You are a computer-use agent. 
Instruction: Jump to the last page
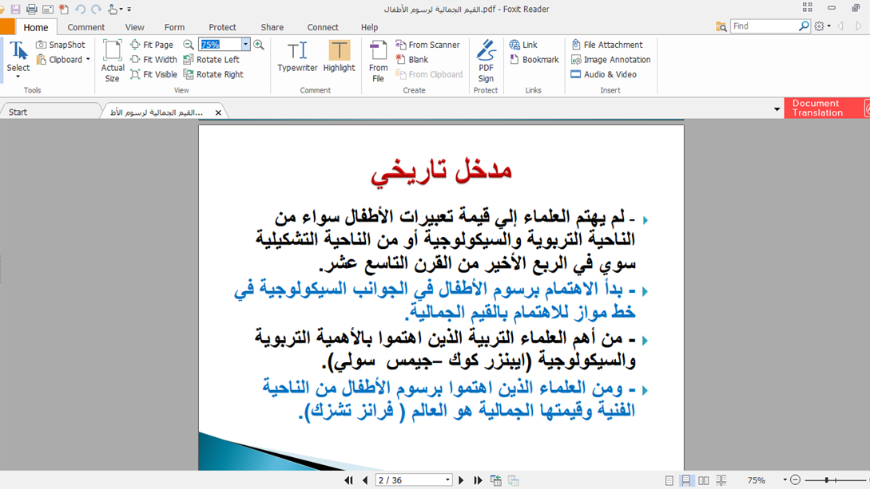478,480
